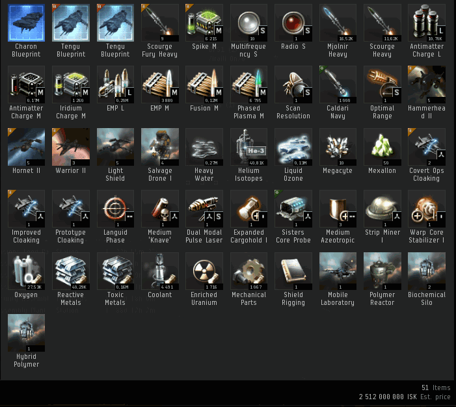This screenshot has height=407, width=456.
Task: Select the Heavy Water stack
Action: pos(204,147)
